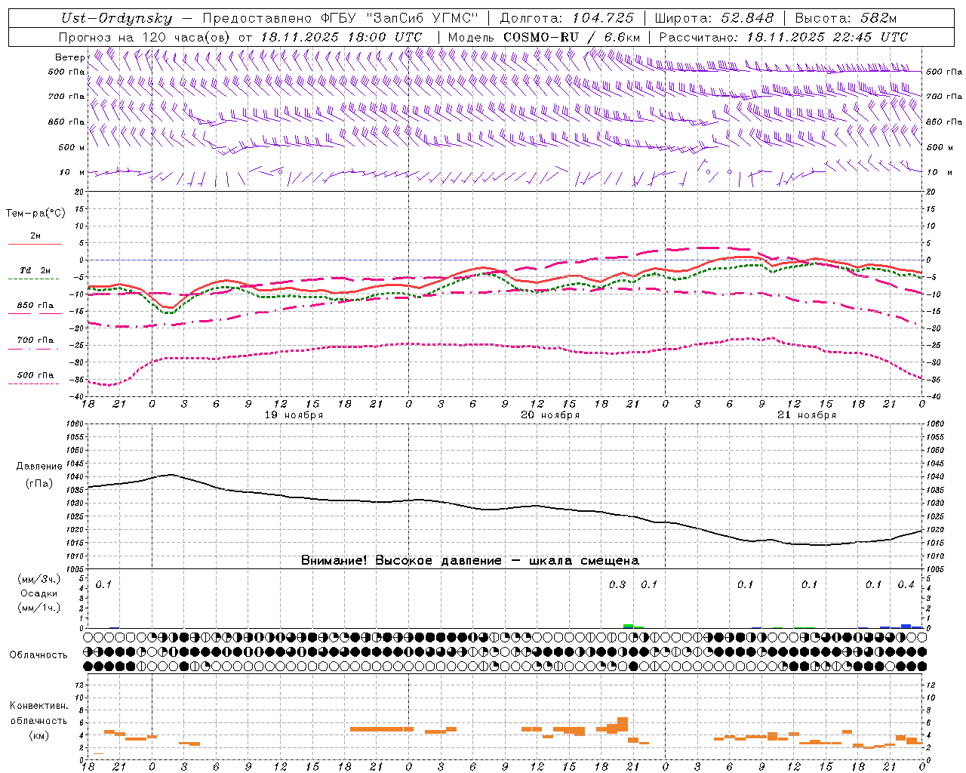
Task: Click the 500 гПа temperature legend label
Action: (x=35, y=375)
